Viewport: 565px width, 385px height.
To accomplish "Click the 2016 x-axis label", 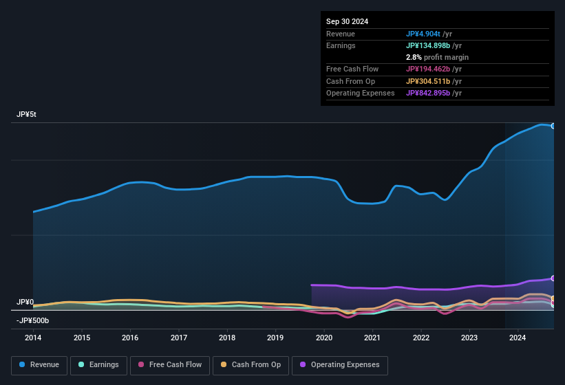I will [130, 338].
